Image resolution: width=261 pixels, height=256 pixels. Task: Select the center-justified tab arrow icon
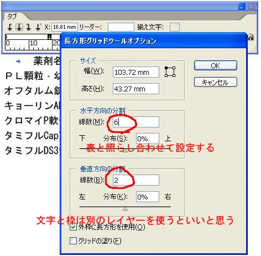pyautogui.click(x=19, y=27)
